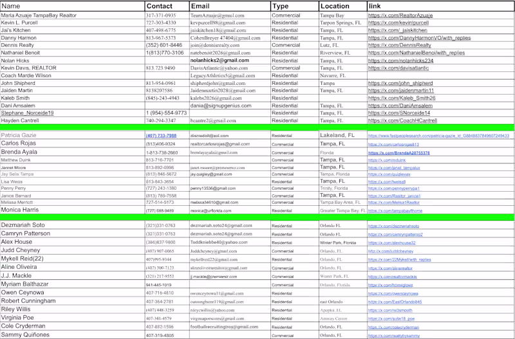Select the Carlos Rojas name cell
Image resolution: width=515 pixels, height=339 pixels.
click(x=72, y=143)
